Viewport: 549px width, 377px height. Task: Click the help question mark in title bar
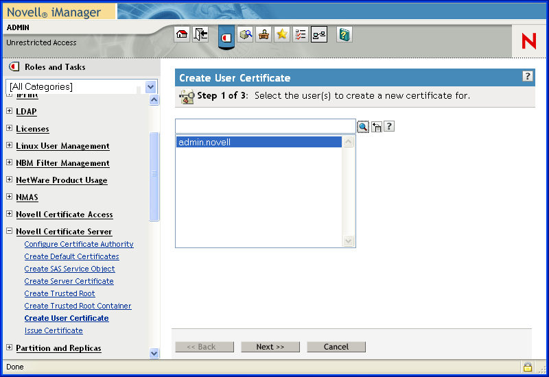[x=527, y=77]
